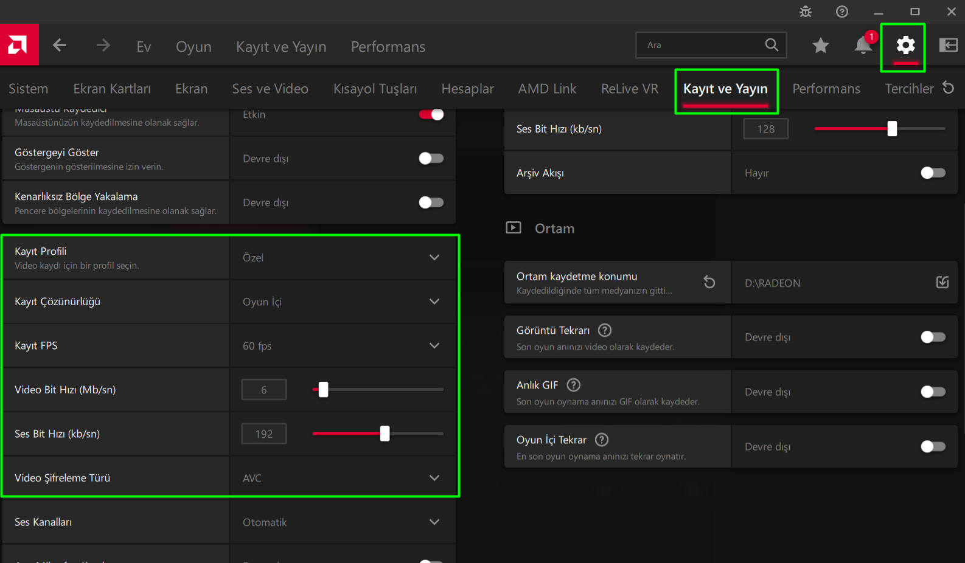This screenshot has width=965, height=563.
Task: Open Video Şifreleme Türü dropdown
Action: click(x=343, y=478)
